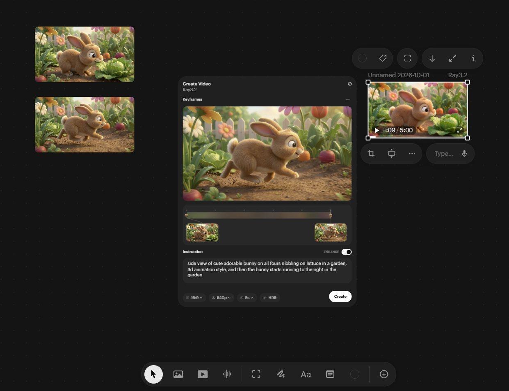The height and width of the screenshot is (391, 509).
Task: Click the bottom-right video selection handle
Action: coord(467,138)
